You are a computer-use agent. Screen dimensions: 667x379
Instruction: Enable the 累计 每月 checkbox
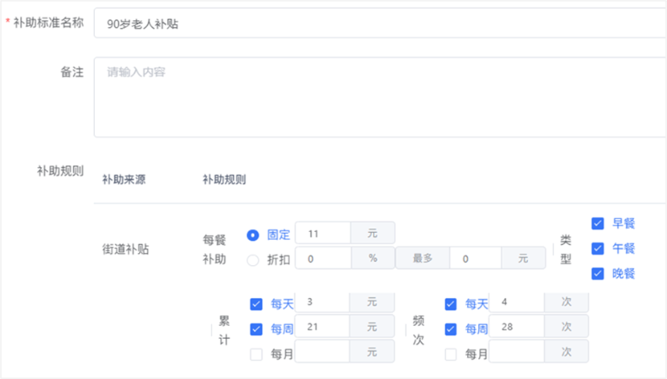coord(256,354)
